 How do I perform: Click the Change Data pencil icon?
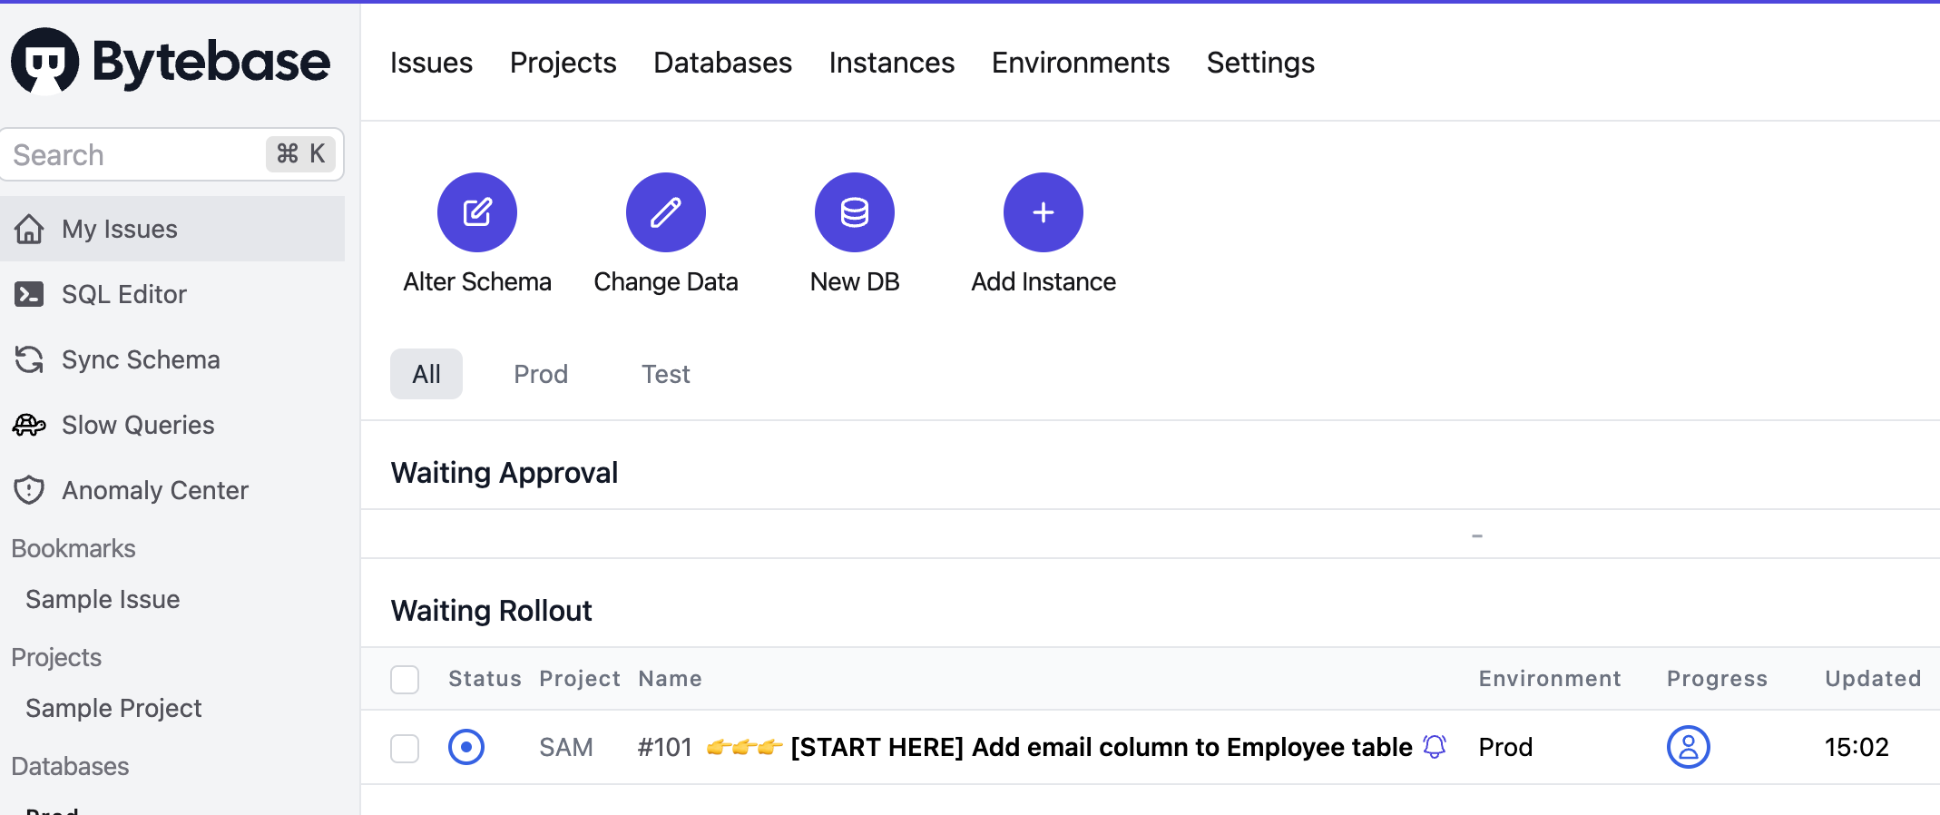pos(665,212)
